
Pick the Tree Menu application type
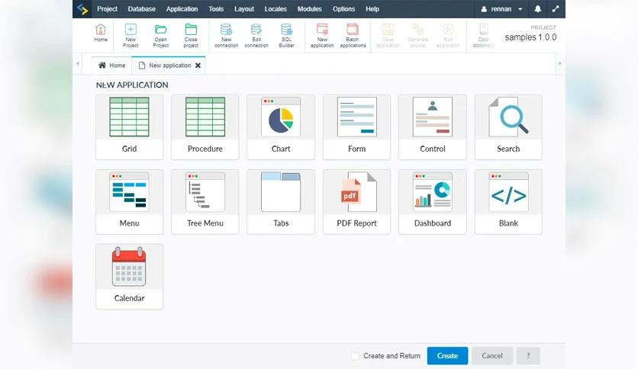205,201
